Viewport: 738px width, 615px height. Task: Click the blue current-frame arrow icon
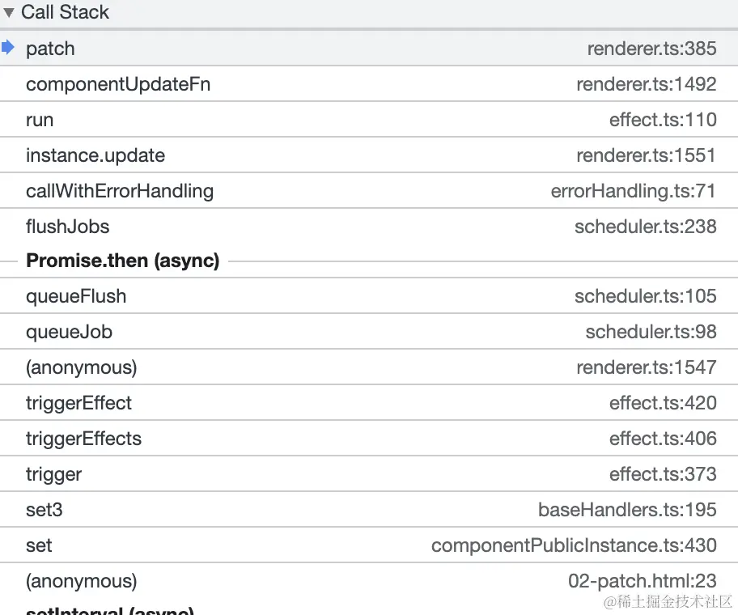[x=9, y=48]
